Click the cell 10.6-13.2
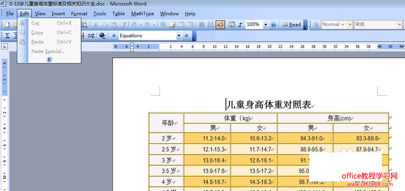This screenshot has height=191, width=405. 254,138
